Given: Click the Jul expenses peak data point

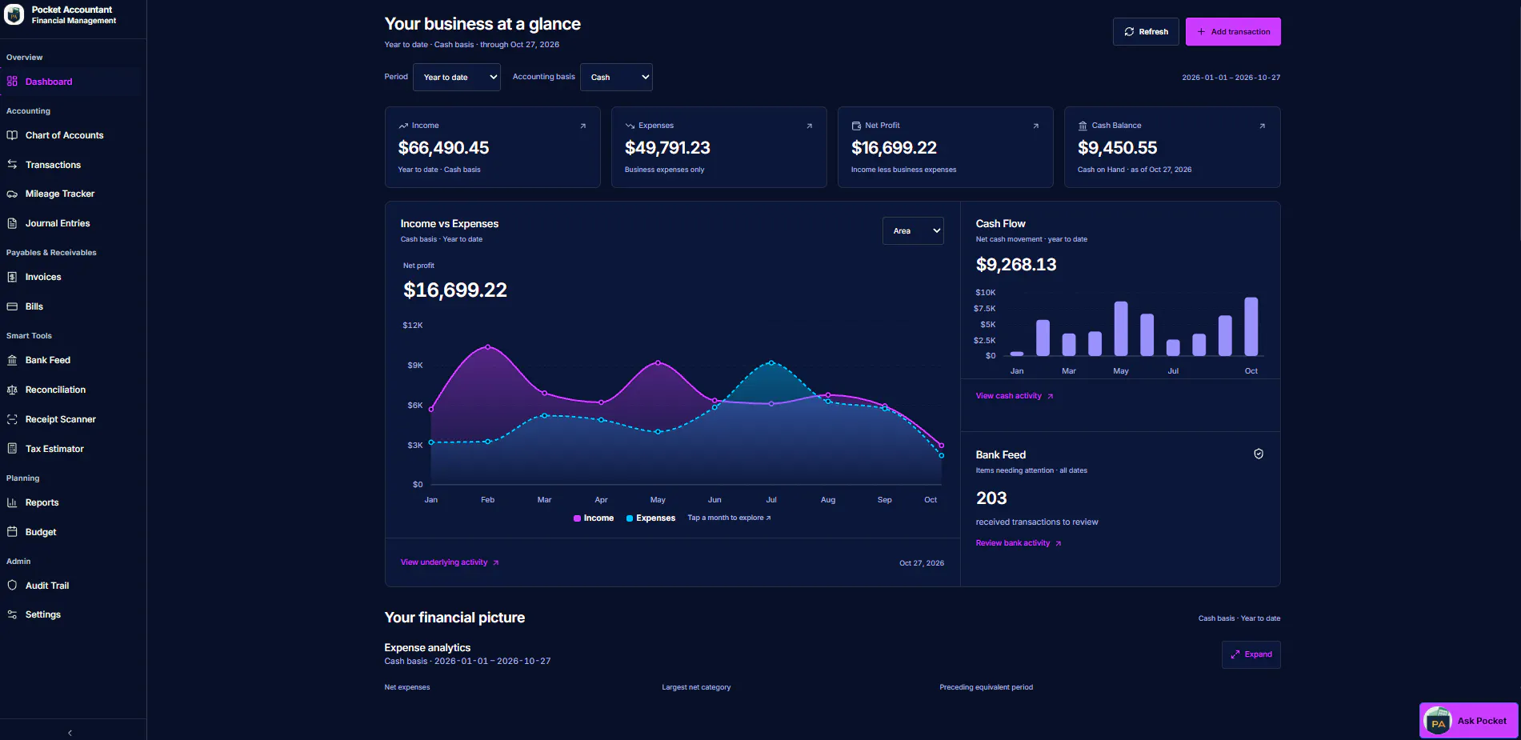Looking at the screenshot, I should pos(771,363).
